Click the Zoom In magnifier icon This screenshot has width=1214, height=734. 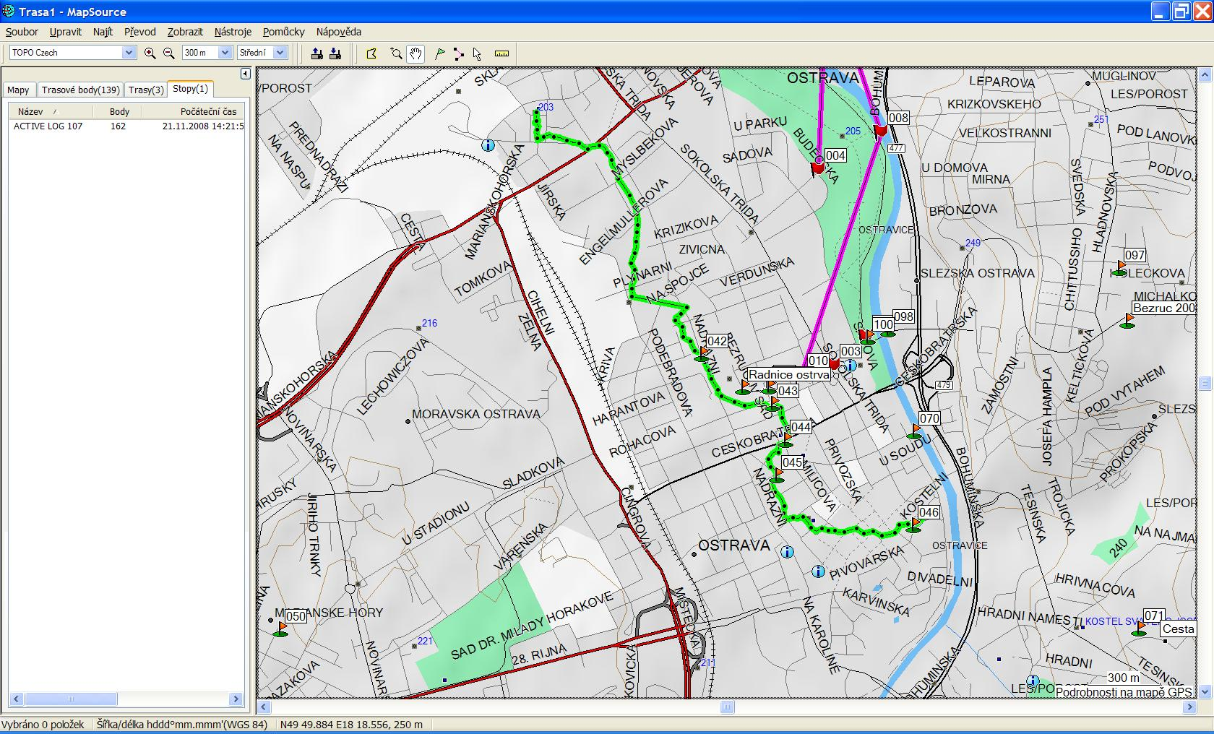(150, 53)
